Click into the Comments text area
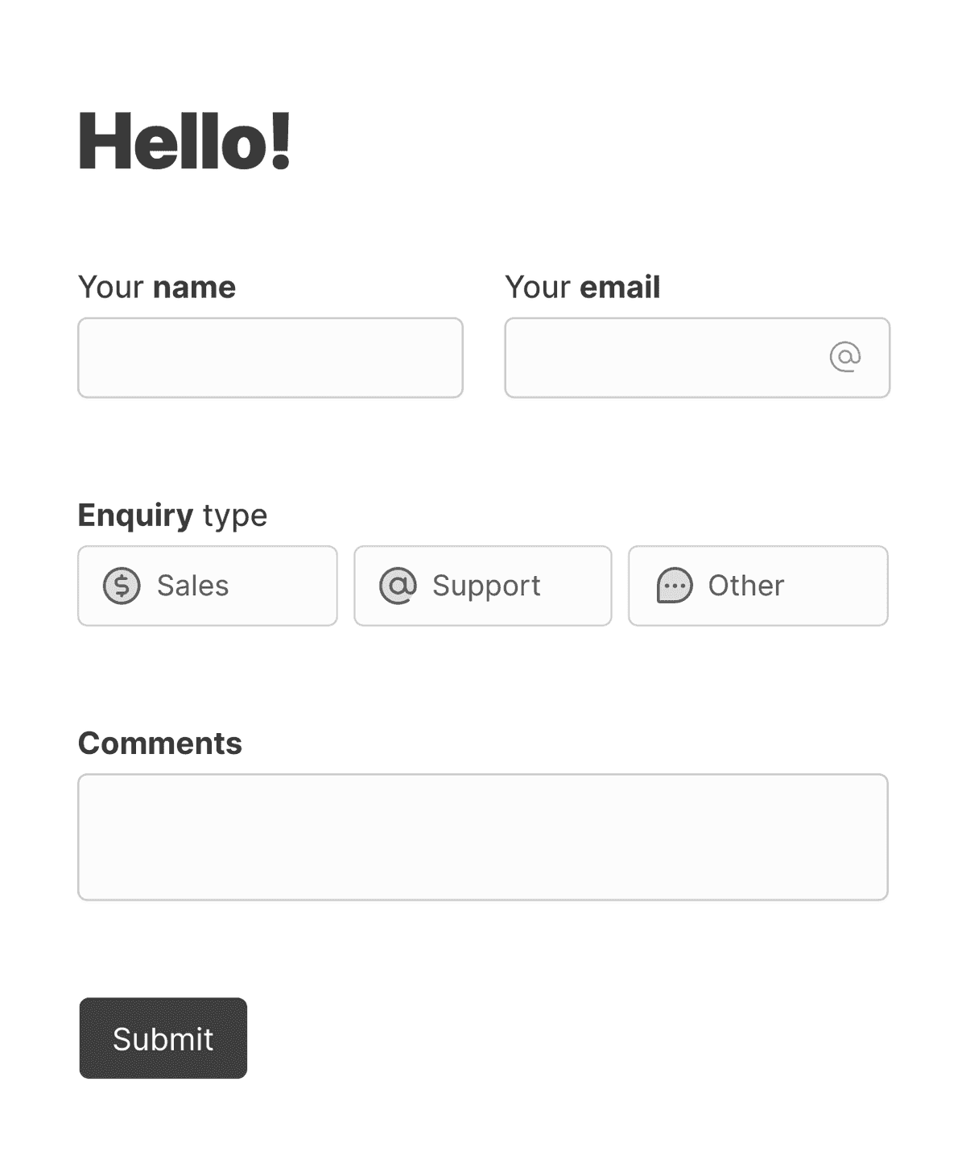The image size is (966, 1160). click(483, 836)
